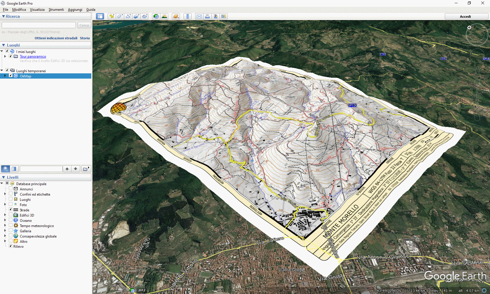Expand the Tour panoramico folder
The height and width of the screenshot is (294, 490).
pyautogui.click(x=5, y=56)
